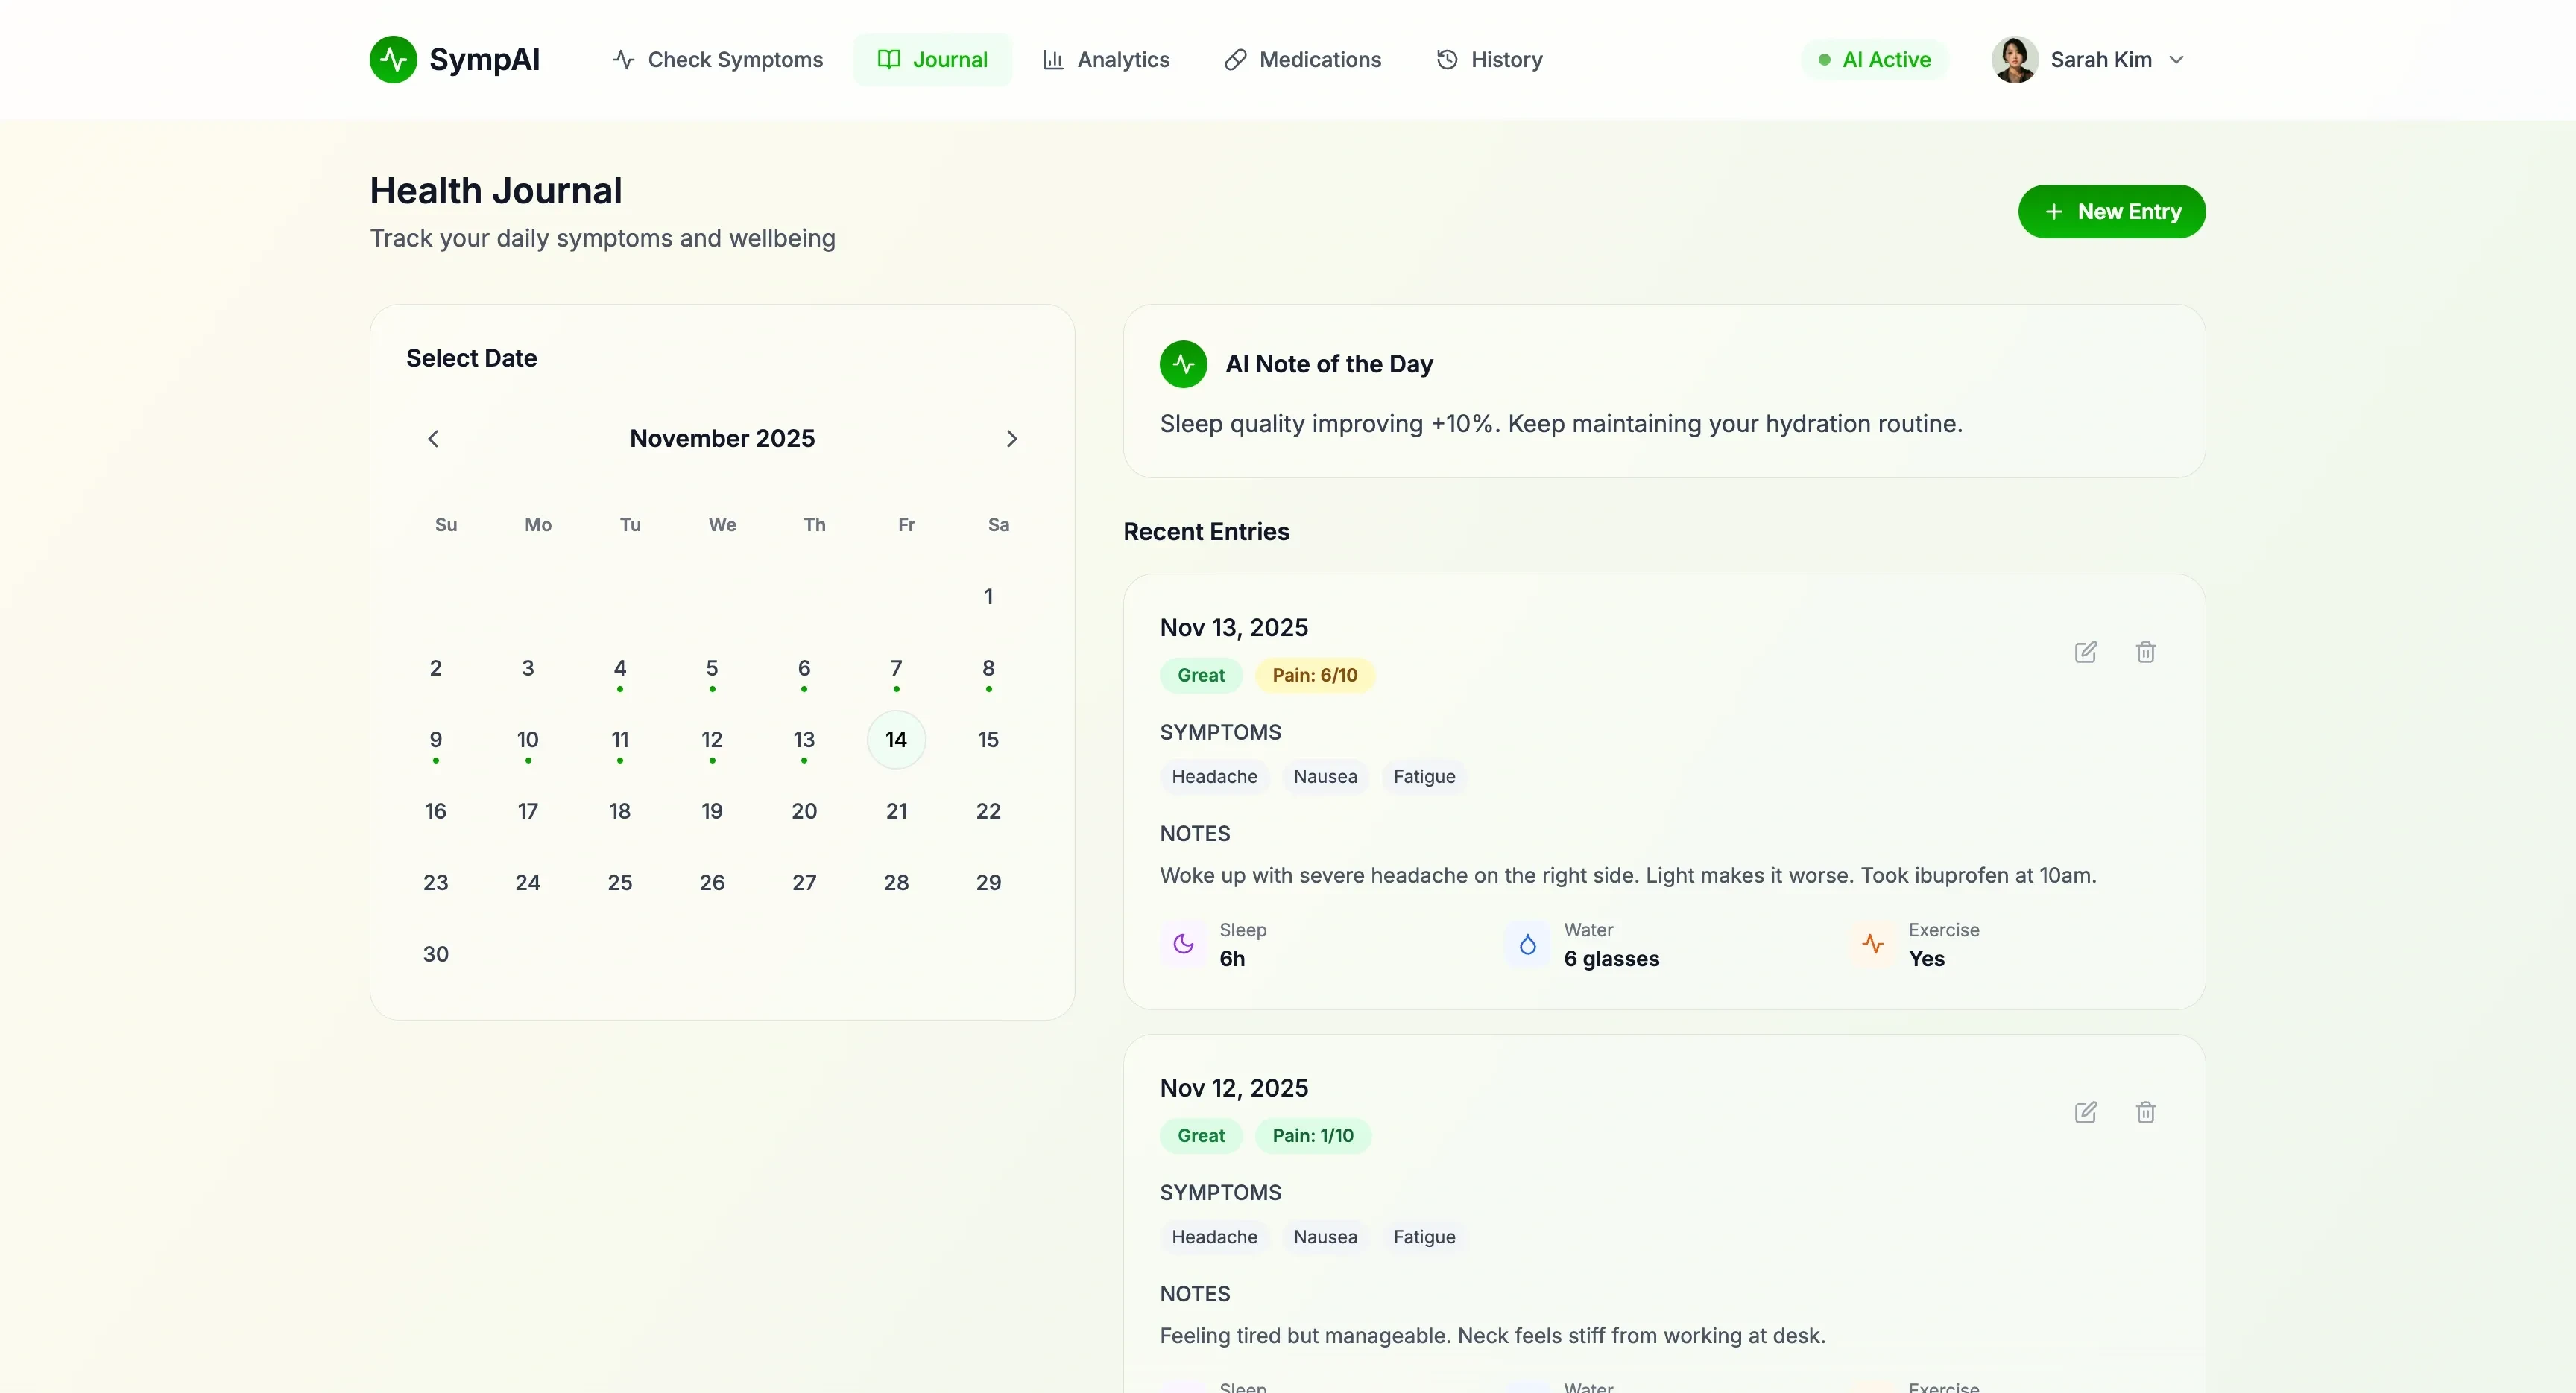
Task: Open the Sarah Kim account dropdown
Action: pos(2092,59)
